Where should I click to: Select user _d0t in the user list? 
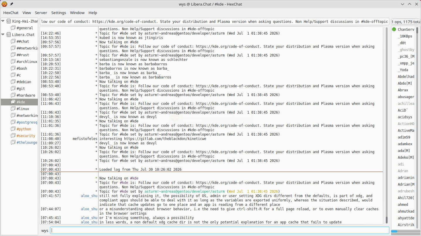point(402,43)
